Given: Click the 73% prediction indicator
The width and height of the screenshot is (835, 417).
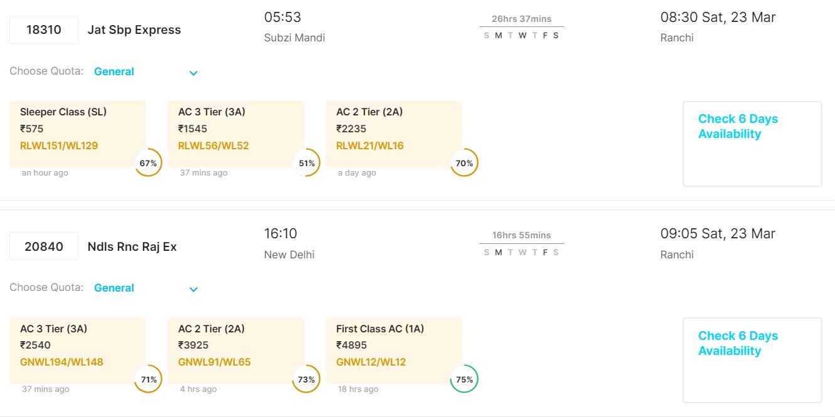Looking at the screenshot, I should coord(307,379).
